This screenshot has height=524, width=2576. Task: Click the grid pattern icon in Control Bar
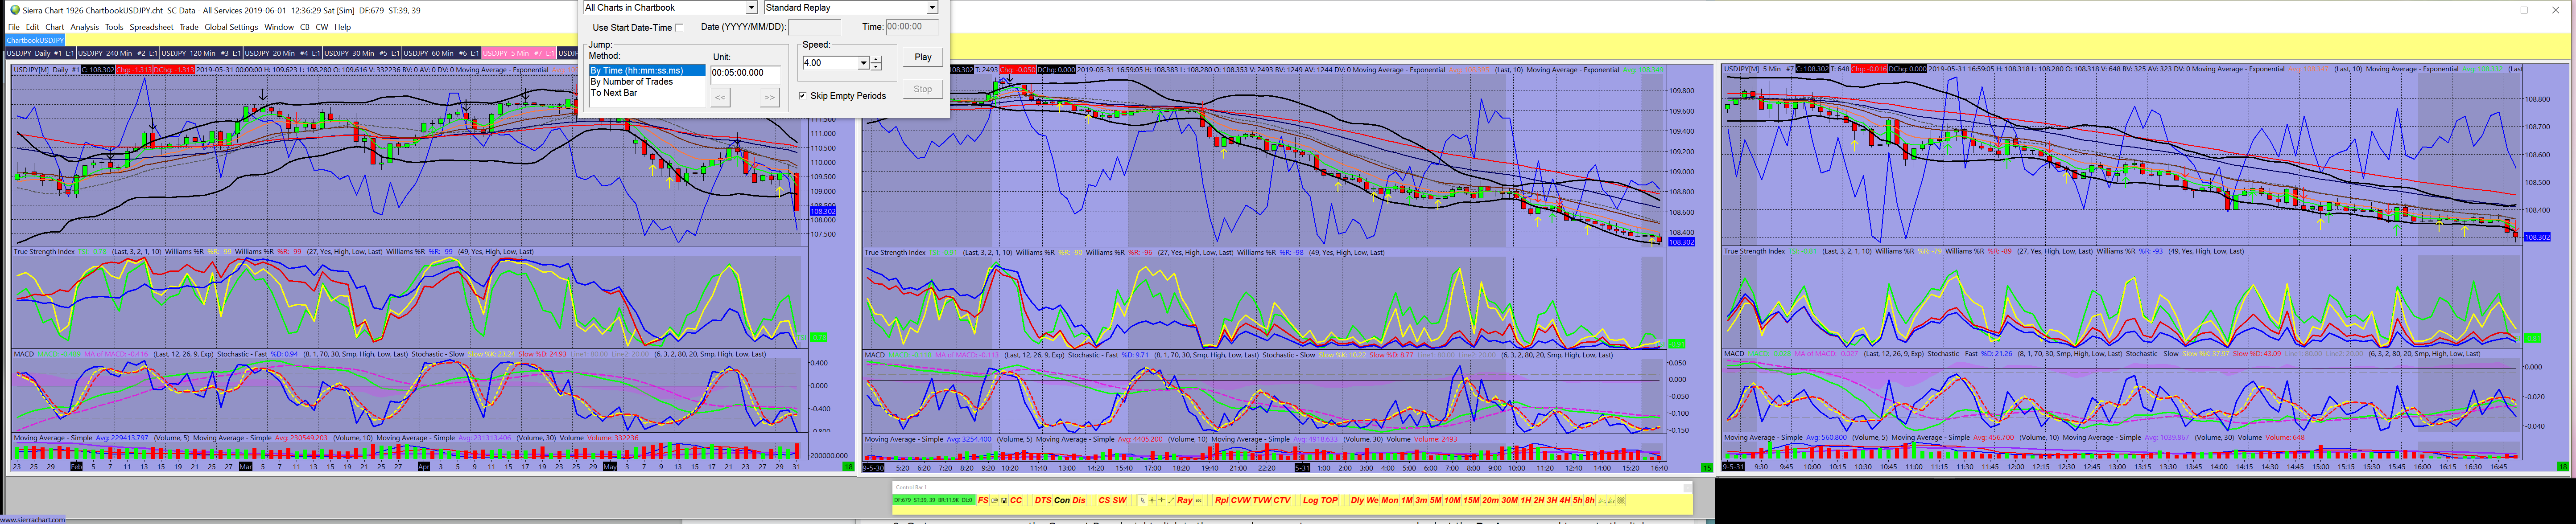[1621, 500]
